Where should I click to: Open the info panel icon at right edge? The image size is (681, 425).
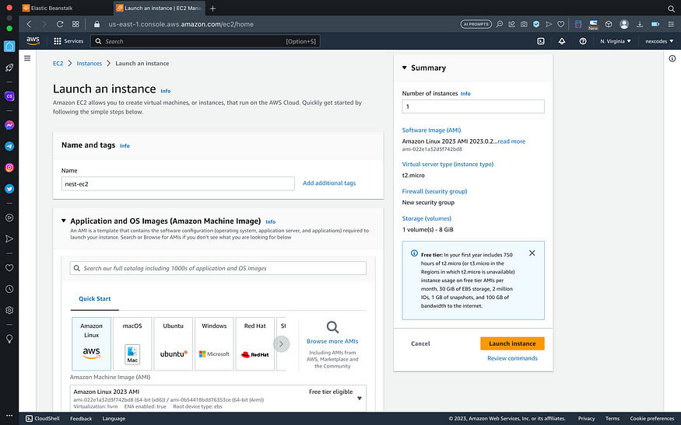[672, 58]
